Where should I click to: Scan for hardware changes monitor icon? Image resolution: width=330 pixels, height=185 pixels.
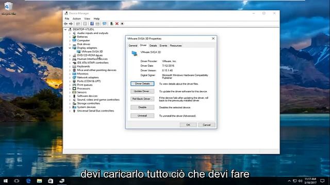click(x=104, y=24)
